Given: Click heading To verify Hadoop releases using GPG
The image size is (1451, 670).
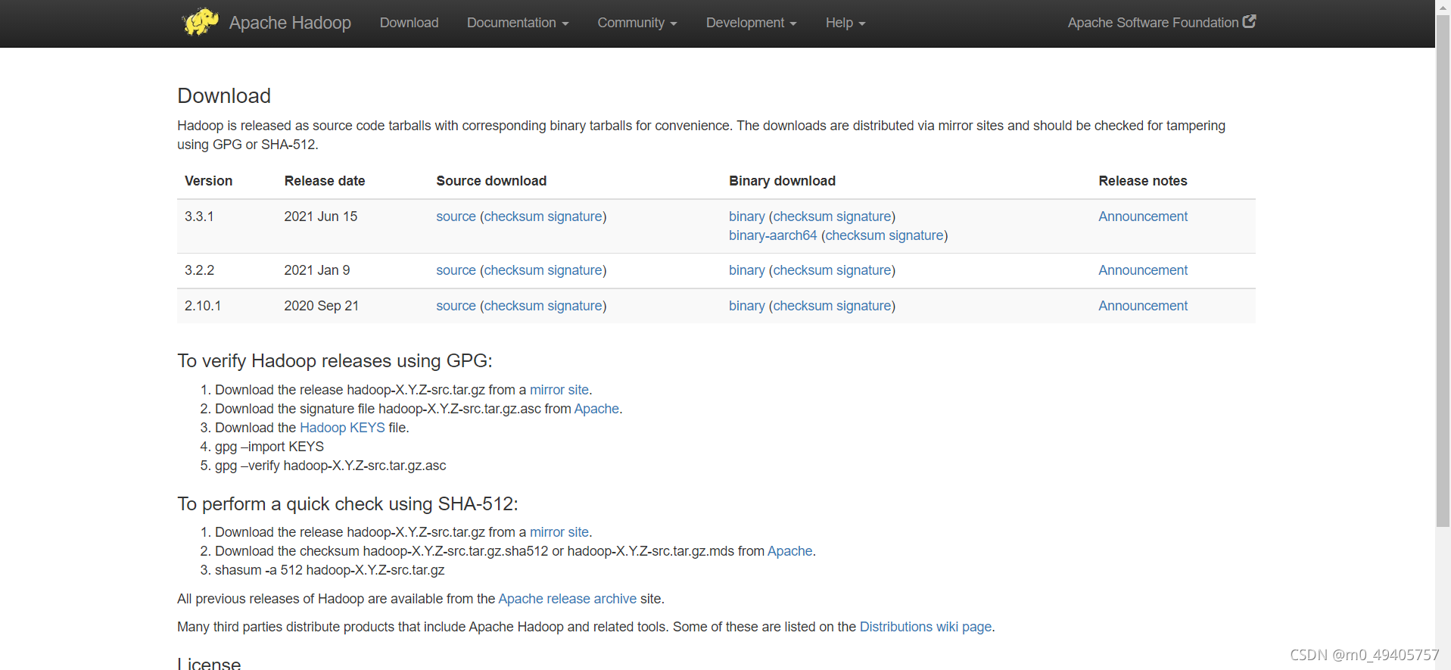Looking at the screenshot, I should coord(335,361).
